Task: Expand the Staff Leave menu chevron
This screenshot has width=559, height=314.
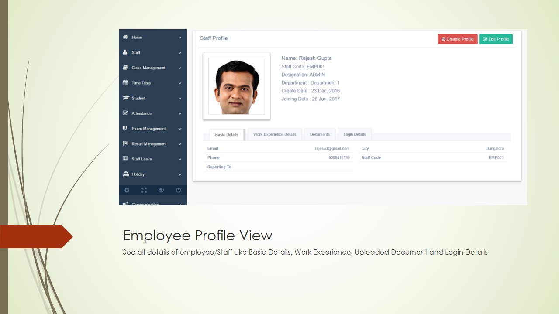Action: pos(179,159)
